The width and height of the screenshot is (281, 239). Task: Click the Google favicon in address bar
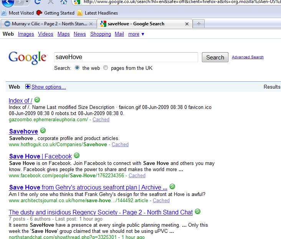77,2
